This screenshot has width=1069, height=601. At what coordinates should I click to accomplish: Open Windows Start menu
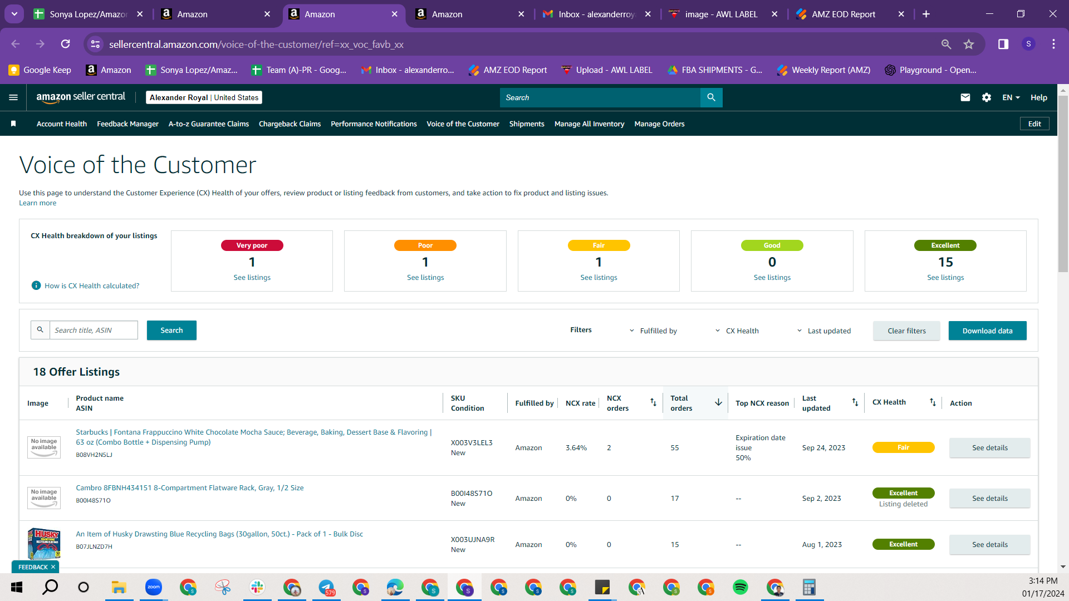(x=16, y=587)
